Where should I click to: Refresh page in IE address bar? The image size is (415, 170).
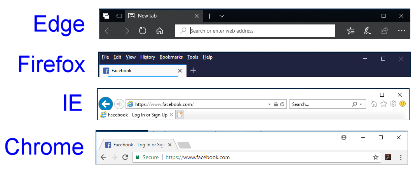tap(282, 104)
